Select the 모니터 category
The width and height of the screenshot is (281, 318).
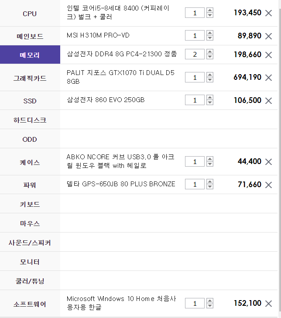point(30,261)
